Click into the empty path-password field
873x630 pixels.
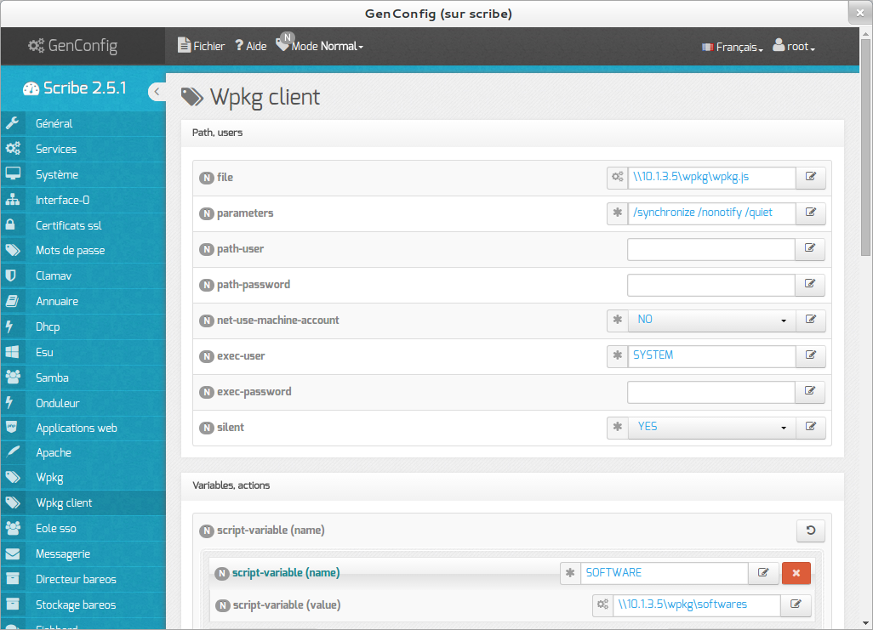pyautogui.click(x=711, y=284)
